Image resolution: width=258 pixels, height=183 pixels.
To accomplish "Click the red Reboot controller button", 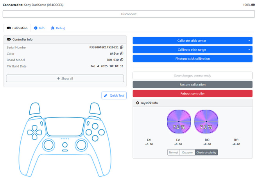I will (192, 94).
